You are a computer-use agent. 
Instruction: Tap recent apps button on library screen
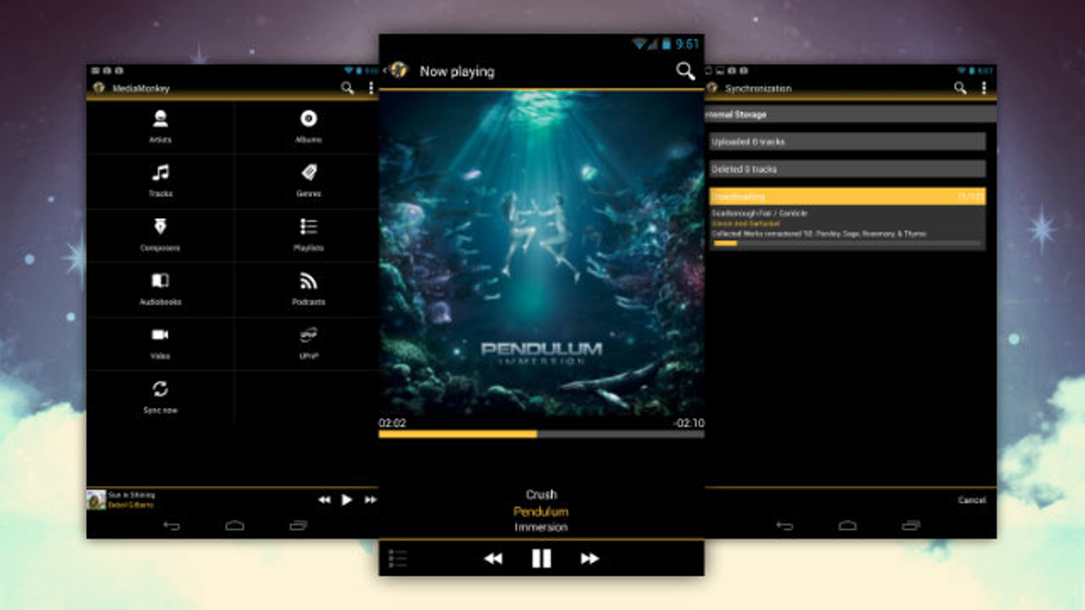click(298, 525)
